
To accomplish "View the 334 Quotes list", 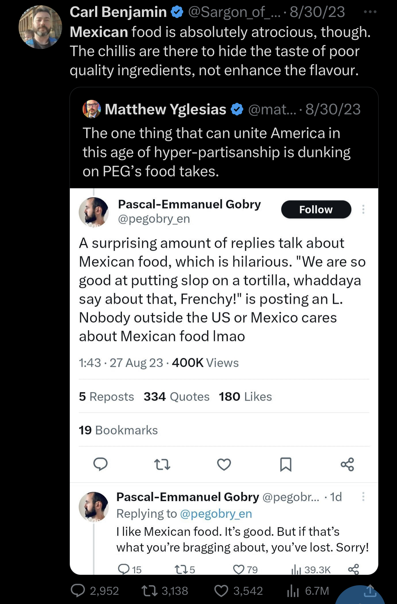I will tap(176, 397).
